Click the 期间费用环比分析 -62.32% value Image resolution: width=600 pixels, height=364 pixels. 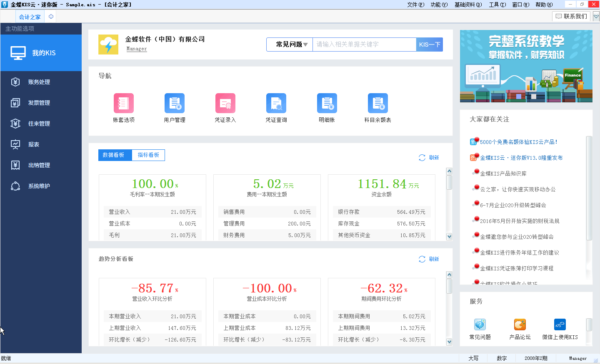tap(384, 288)
